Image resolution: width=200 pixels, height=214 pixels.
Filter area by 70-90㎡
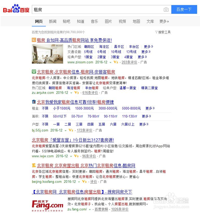[93, 116]
